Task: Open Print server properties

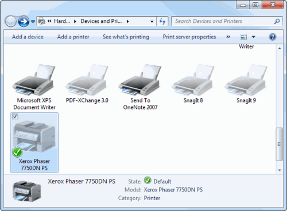Action: pyautogui.click(x=189, y=37)
